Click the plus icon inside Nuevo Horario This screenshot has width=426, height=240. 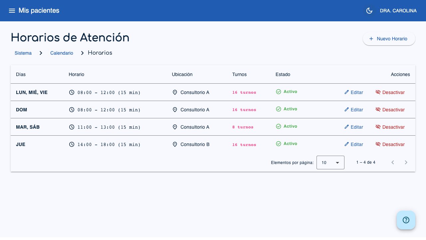pos(371,39)
